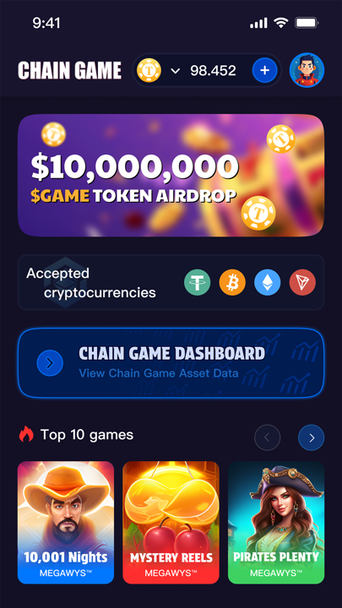Click the gold token chip in balance bar
342x608 pixels.
coord(149,70)
